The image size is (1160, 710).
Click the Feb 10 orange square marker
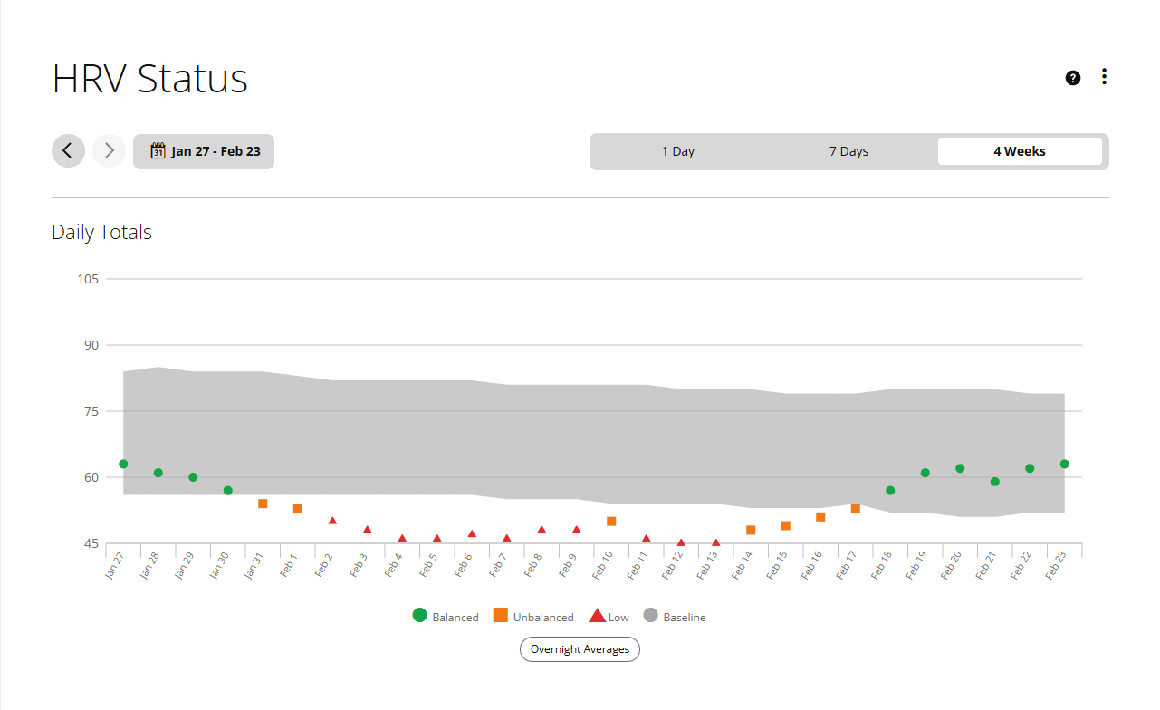click(611, 521)
